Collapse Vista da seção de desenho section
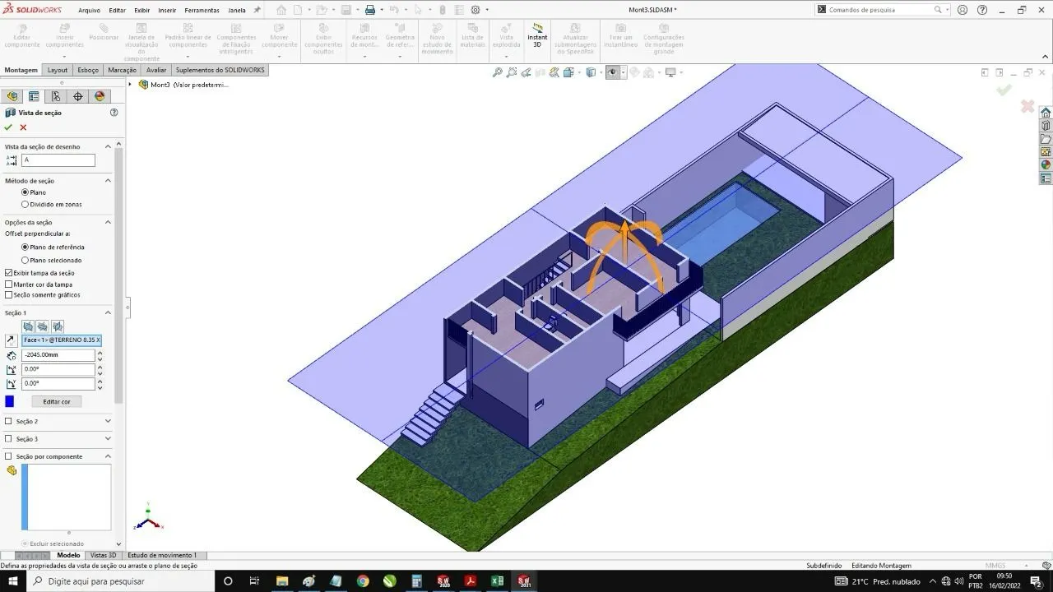Viewport: 1053px width, 592px height. [108, 146]
